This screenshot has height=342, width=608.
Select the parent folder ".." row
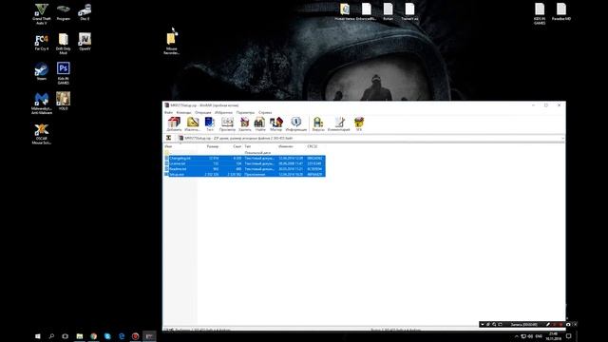pyautogui.click(x=245, y=153)
